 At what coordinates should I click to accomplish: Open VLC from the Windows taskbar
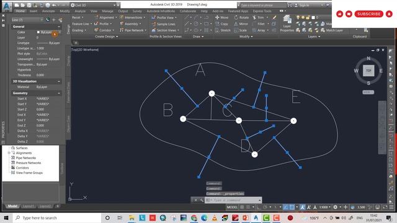pos(214,217)
